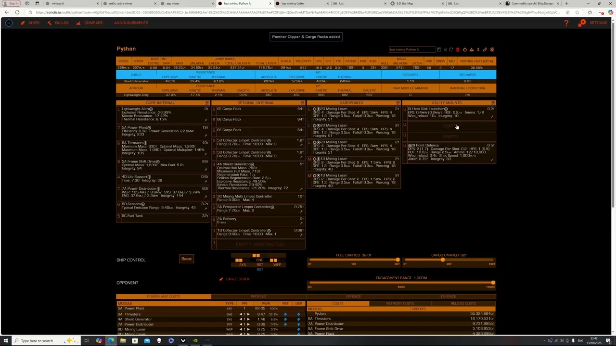Image resolution: width=616 pixels, height=346 pixels.
Task: Open the Announcements link in header
Action: coord(131,23)
